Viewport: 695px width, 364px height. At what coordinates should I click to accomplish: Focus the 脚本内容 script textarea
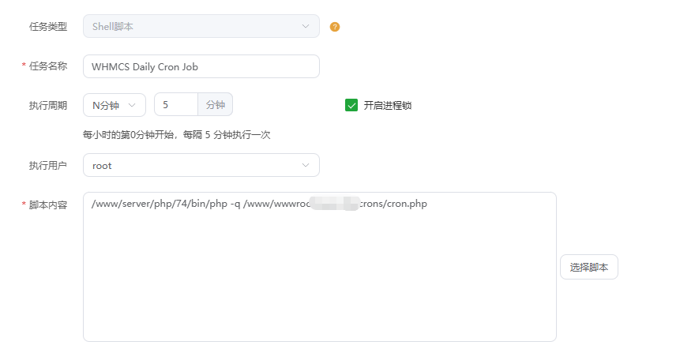(320, 267)
